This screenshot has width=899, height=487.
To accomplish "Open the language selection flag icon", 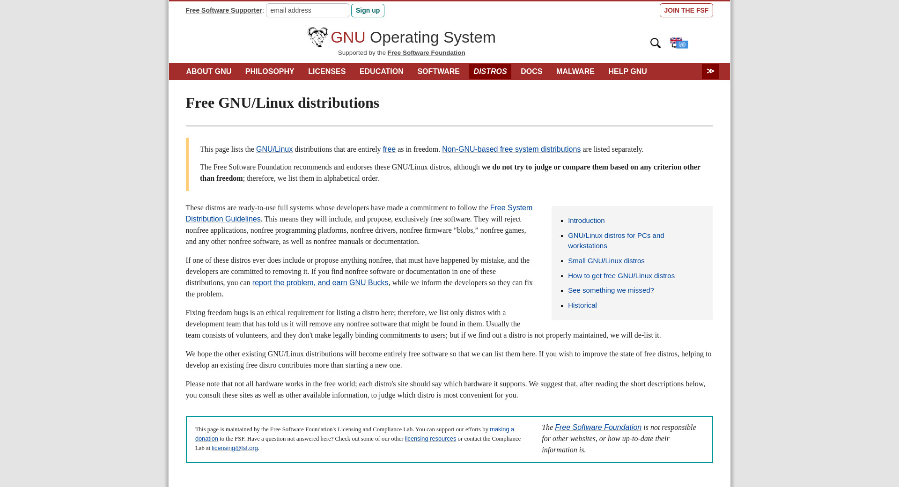I will tap(679, 43).
